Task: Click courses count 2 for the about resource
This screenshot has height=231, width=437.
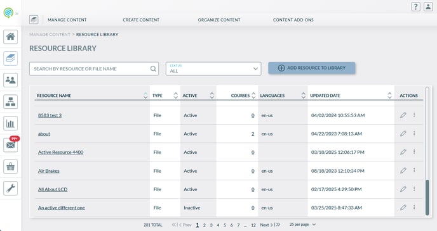Action: [253, 134]
